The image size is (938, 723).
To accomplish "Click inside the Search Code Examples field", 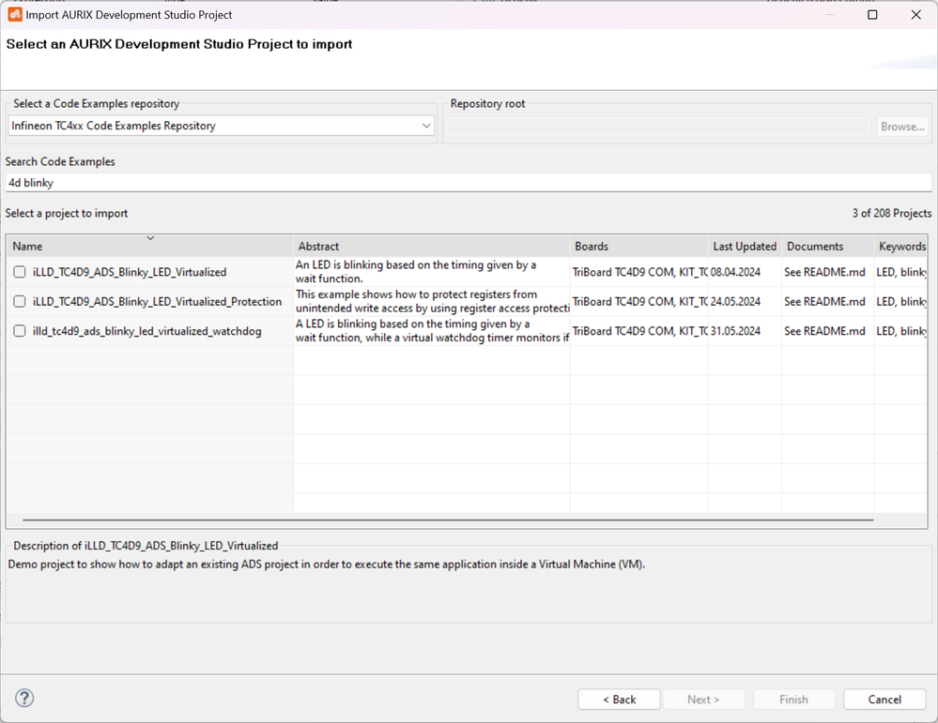I will click(x=376, y=182).
